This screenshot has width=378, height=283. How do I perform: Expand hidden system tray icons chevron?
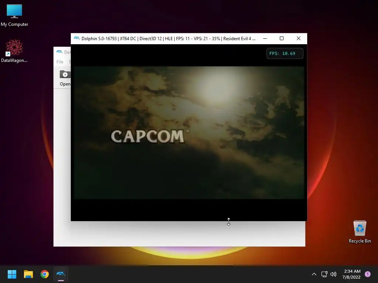[314, 274]
